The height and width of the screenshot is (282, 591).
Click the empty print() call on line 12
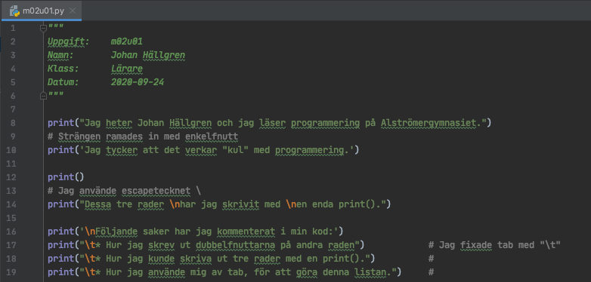pos(66,177)
